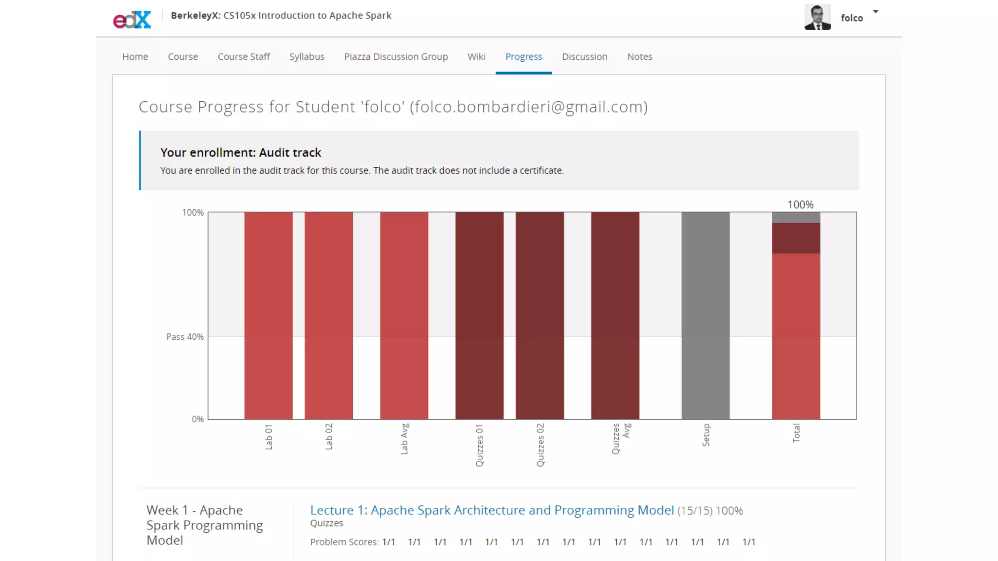Open Piazza Discussion Group tab
This screenshot has width=998, height=561.
pos(396,56)
